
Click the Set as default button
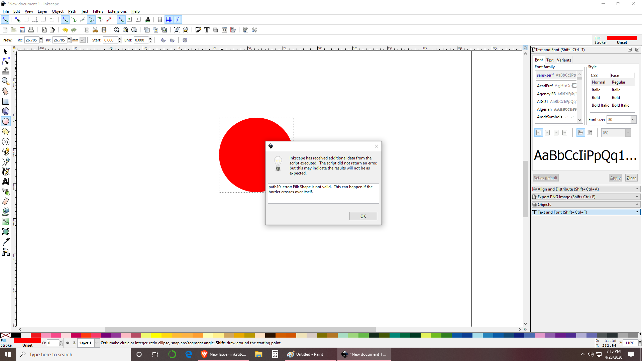545,178
